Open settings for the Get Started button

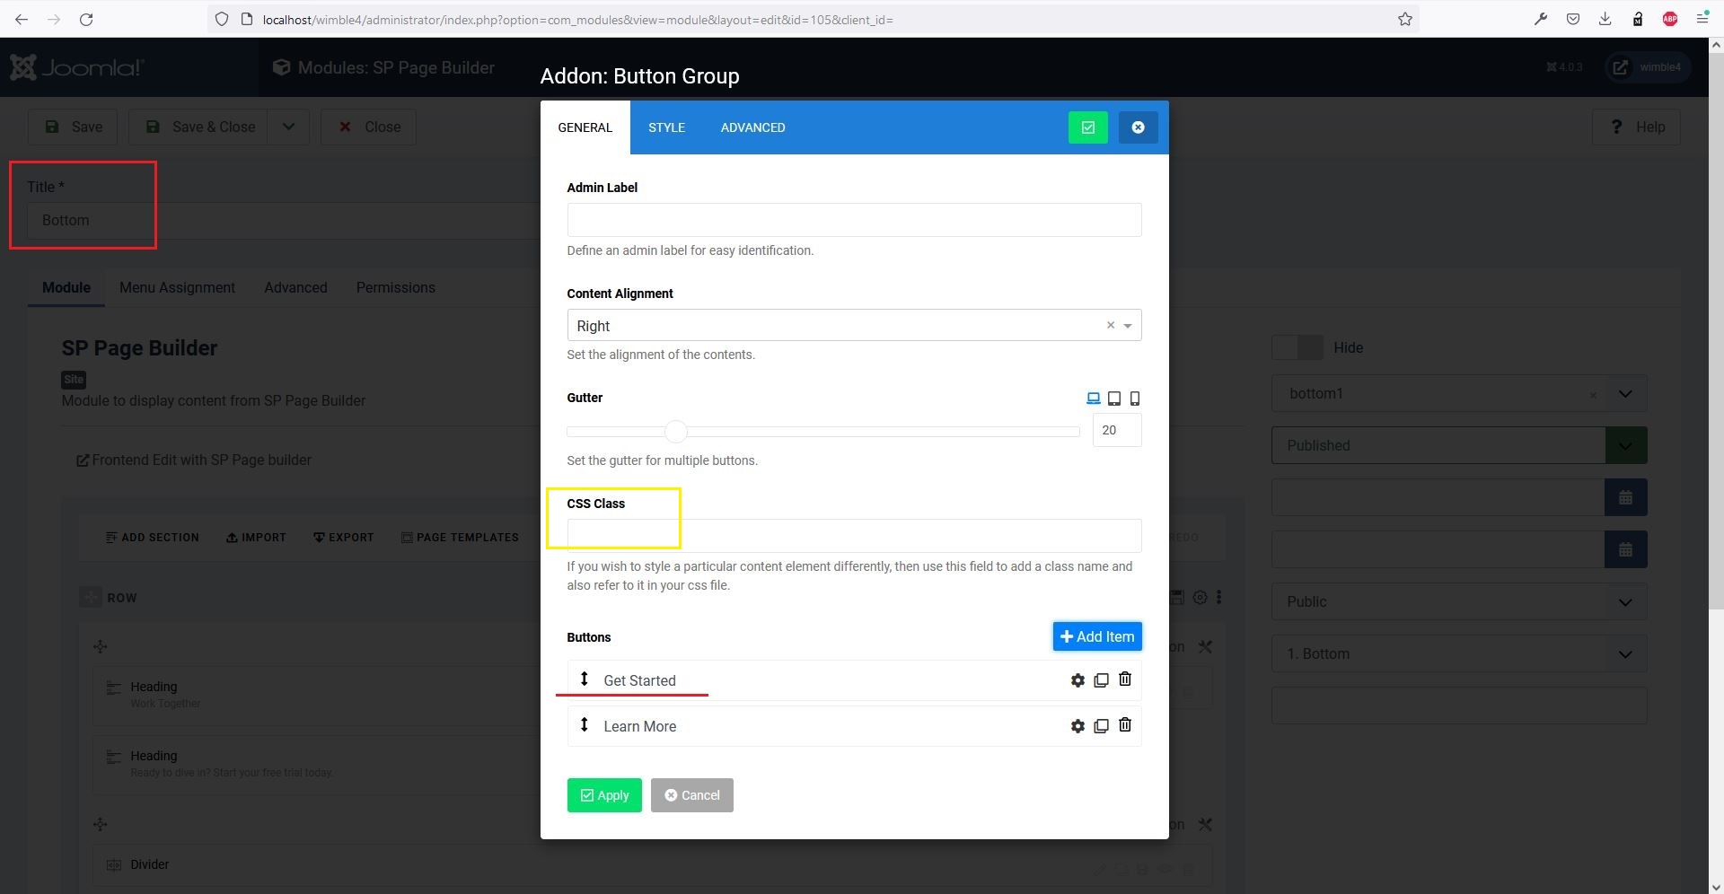point(1077,680)
